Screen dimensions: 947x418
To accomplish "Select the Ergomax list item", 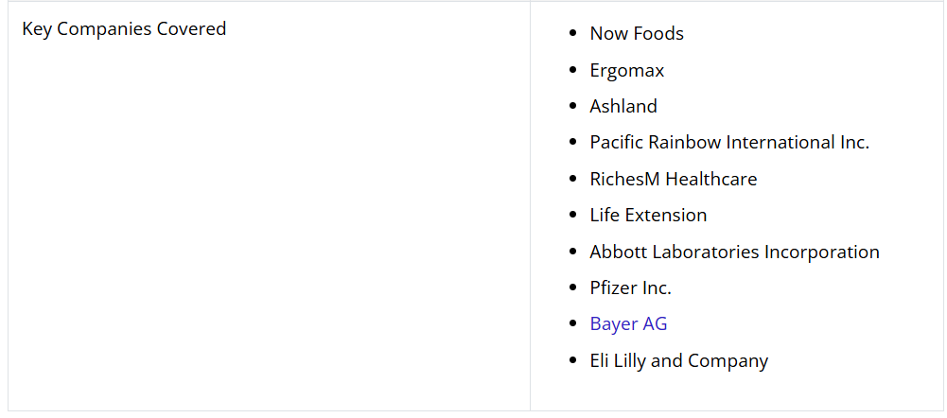I will tap(627, 70).
